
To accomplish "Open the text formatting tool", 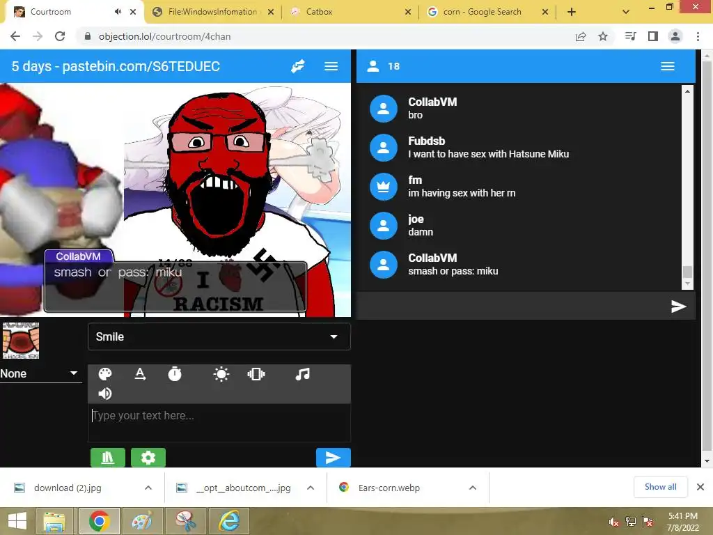I will pyautogui.click(x=140, y=374).
